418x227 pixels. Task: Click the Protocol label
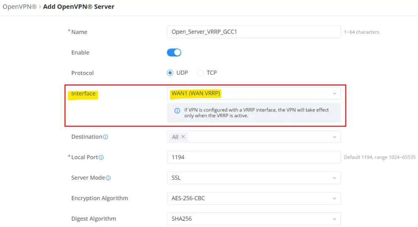point(82,73)
